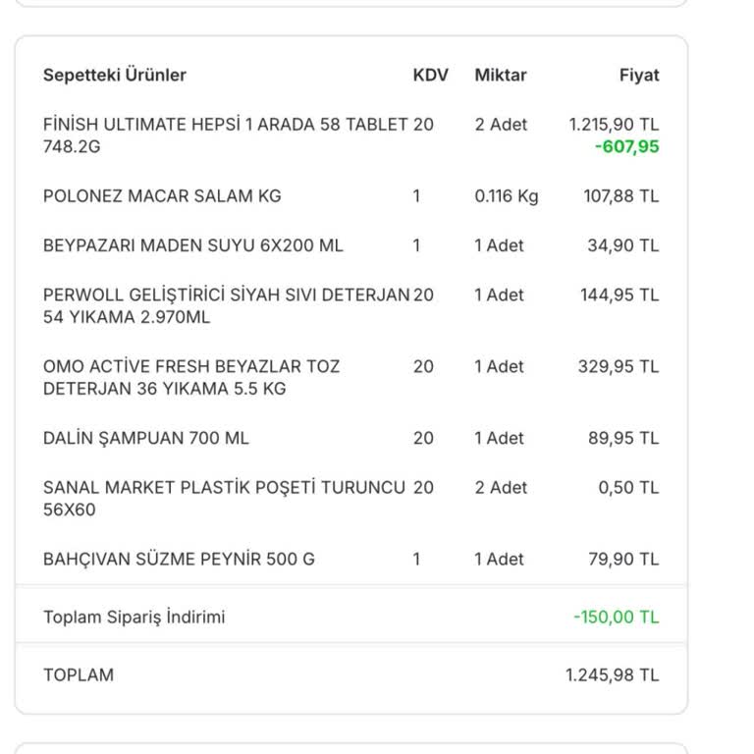Viewport: 754px width, 754px height.
Task: Select BEYPAZARI MADEN SUYU 6X200 ML
Action: tap(192, 245)
